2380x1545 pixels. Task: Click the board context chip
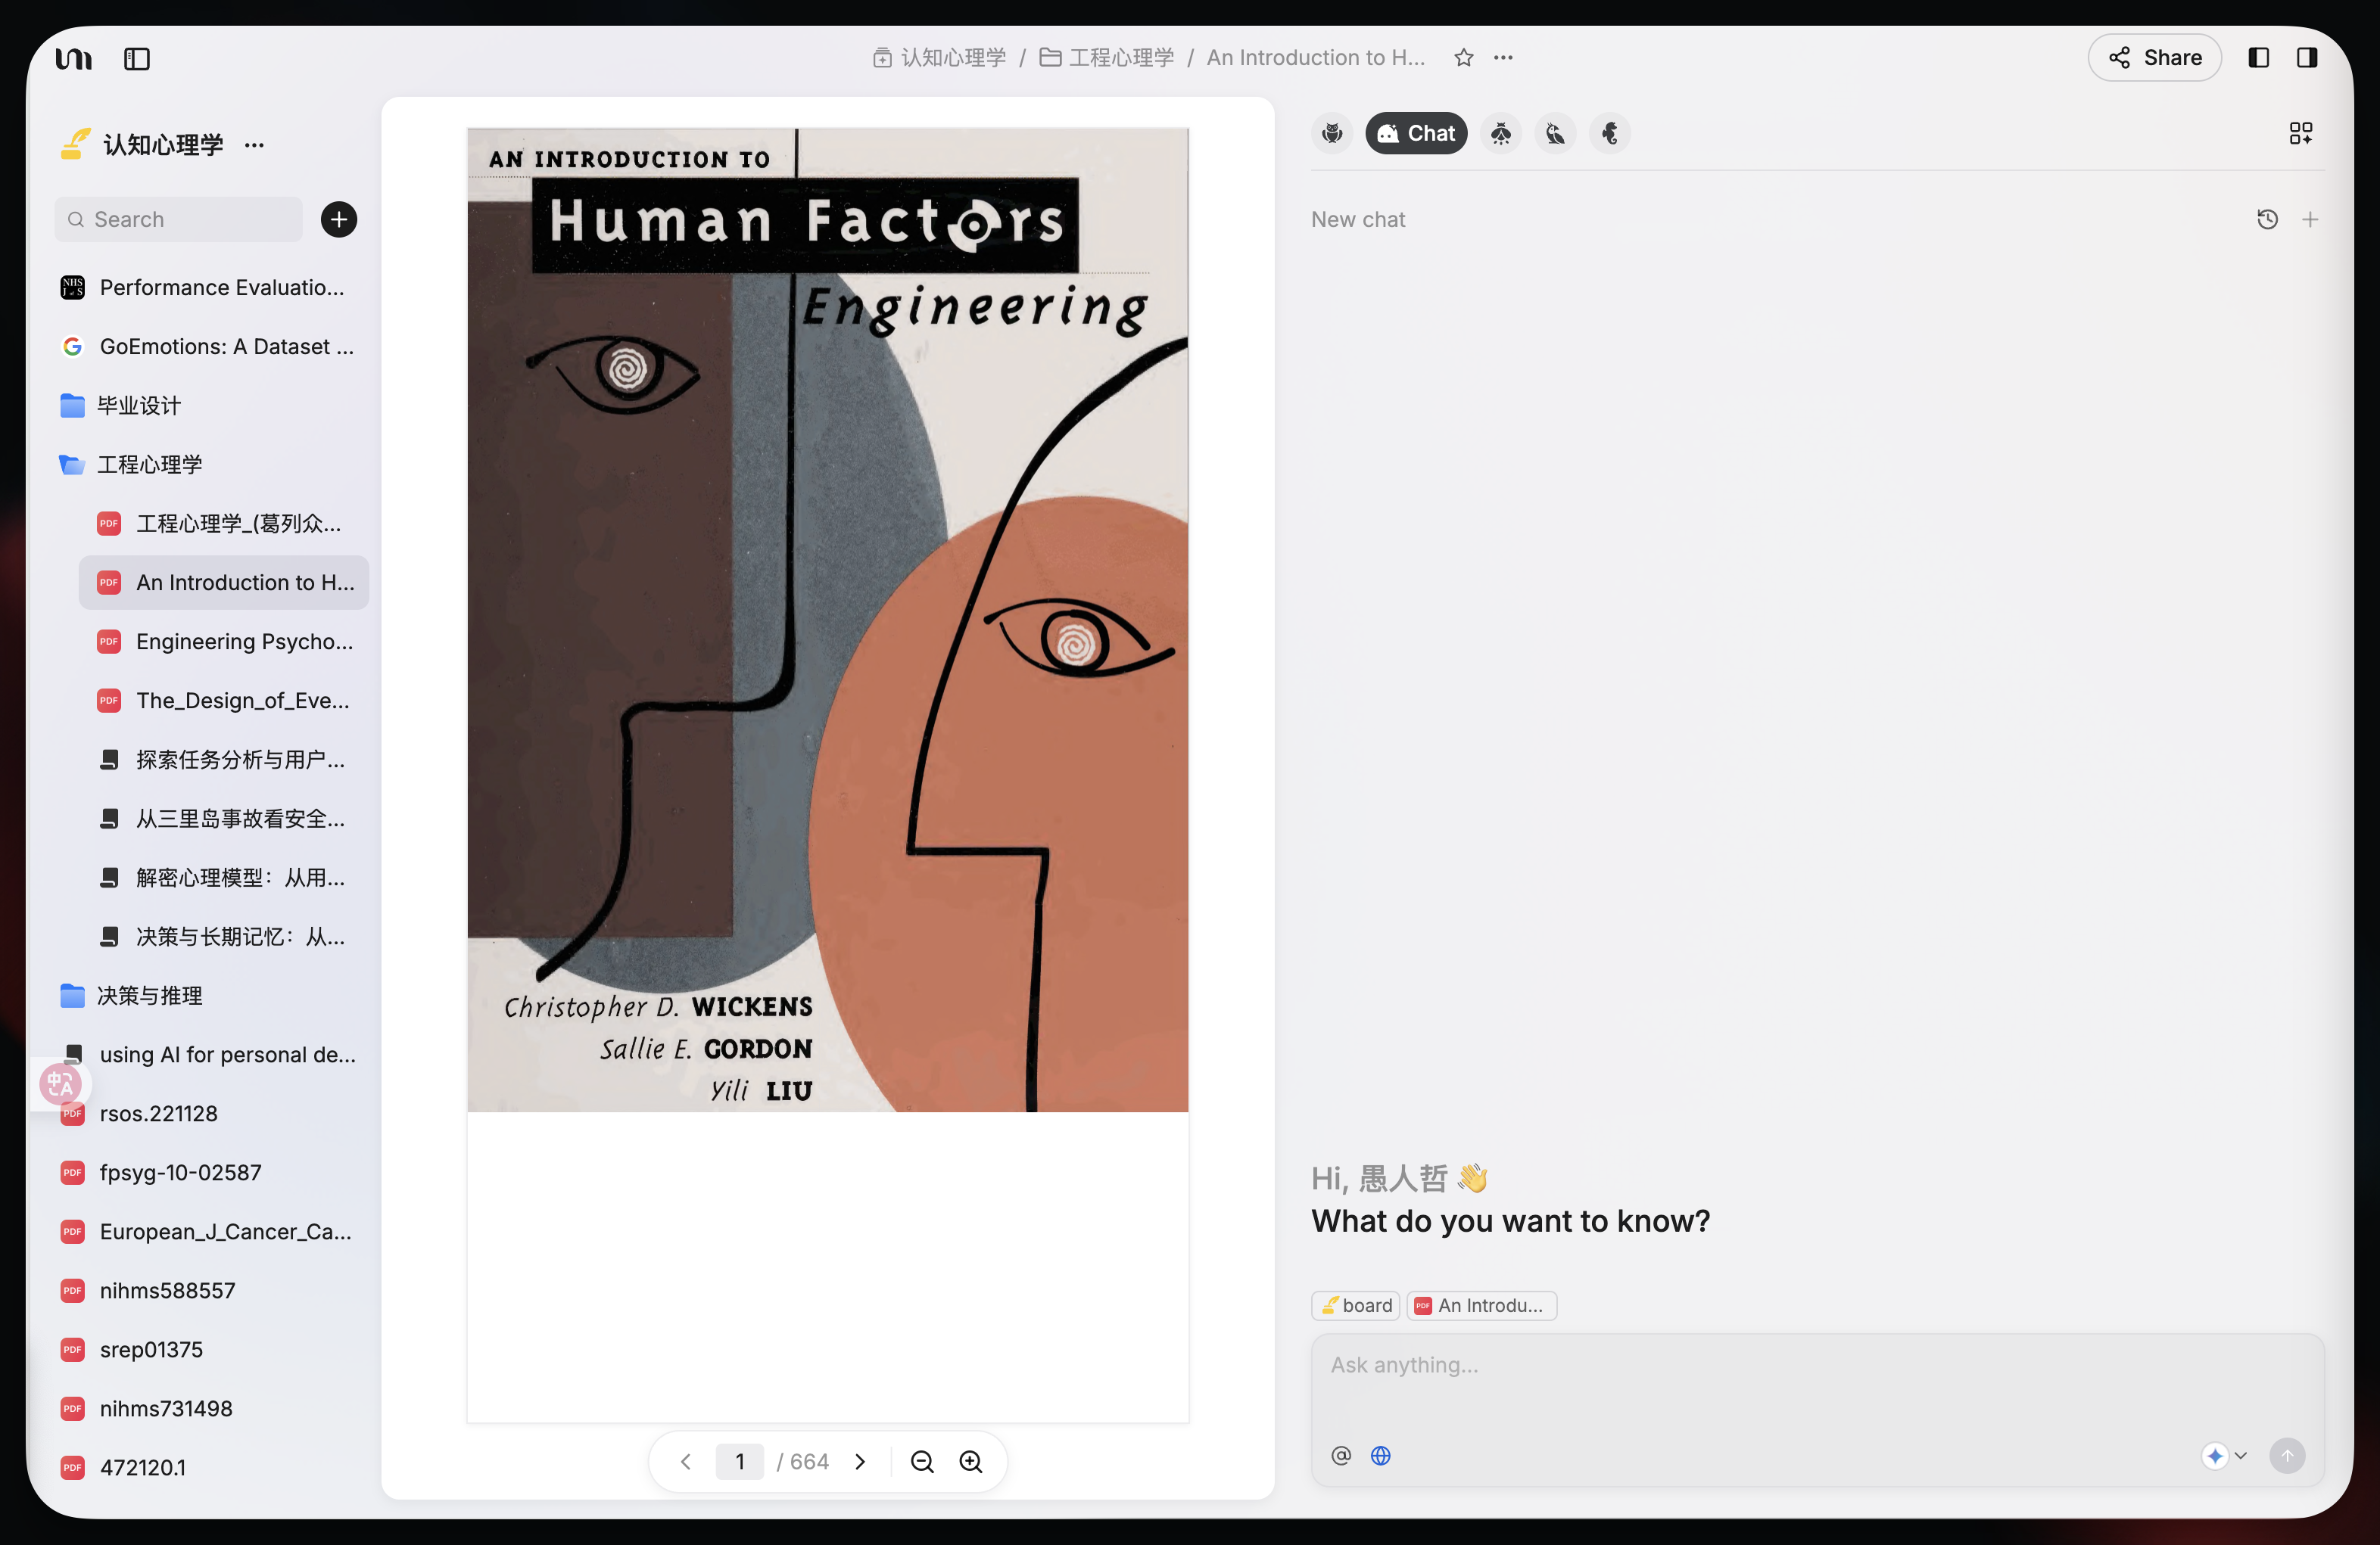[1356, 1305]
